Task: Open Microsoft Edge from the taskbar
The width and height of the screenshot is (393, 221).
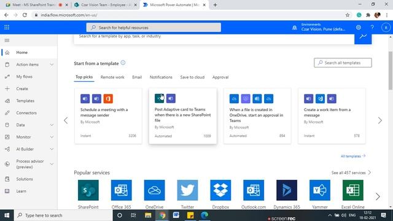Action: [x=204, y=215]
